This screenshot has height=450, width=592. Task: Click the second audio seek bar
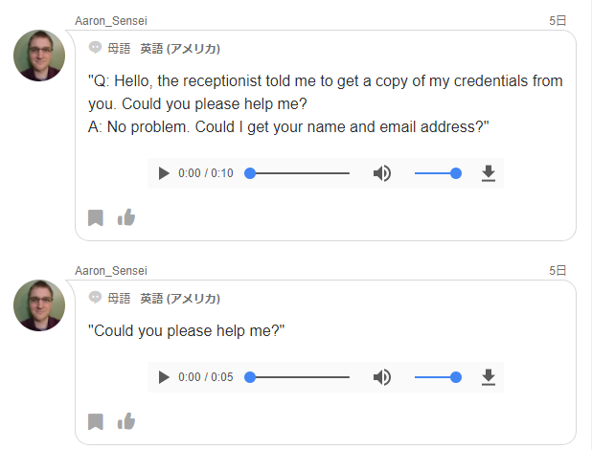(x=299, y=377)
